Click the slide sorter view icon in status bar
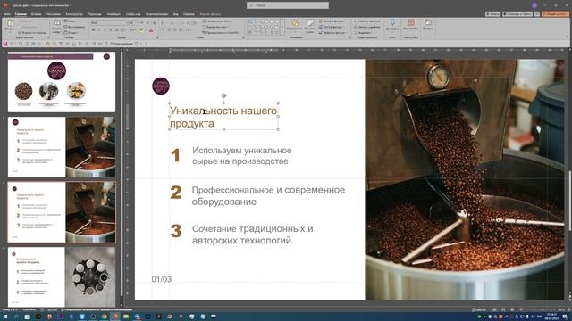Image resolution: width=572 pixels, height=321 pixels. pos(503,309)
